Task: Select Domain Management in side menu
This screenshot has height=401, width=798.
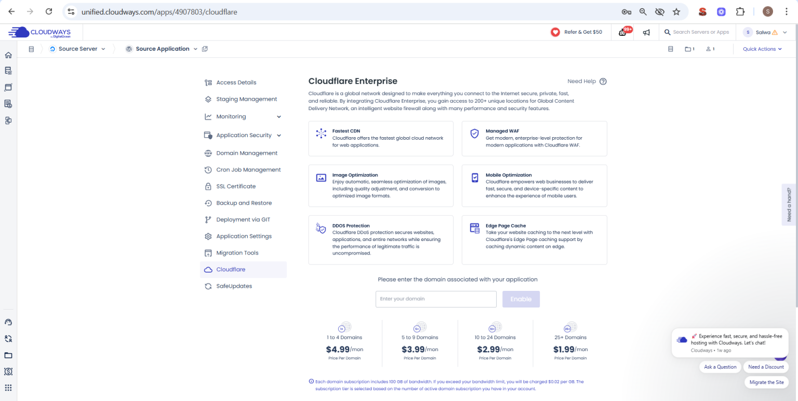Action: click(x=247, y=153)
